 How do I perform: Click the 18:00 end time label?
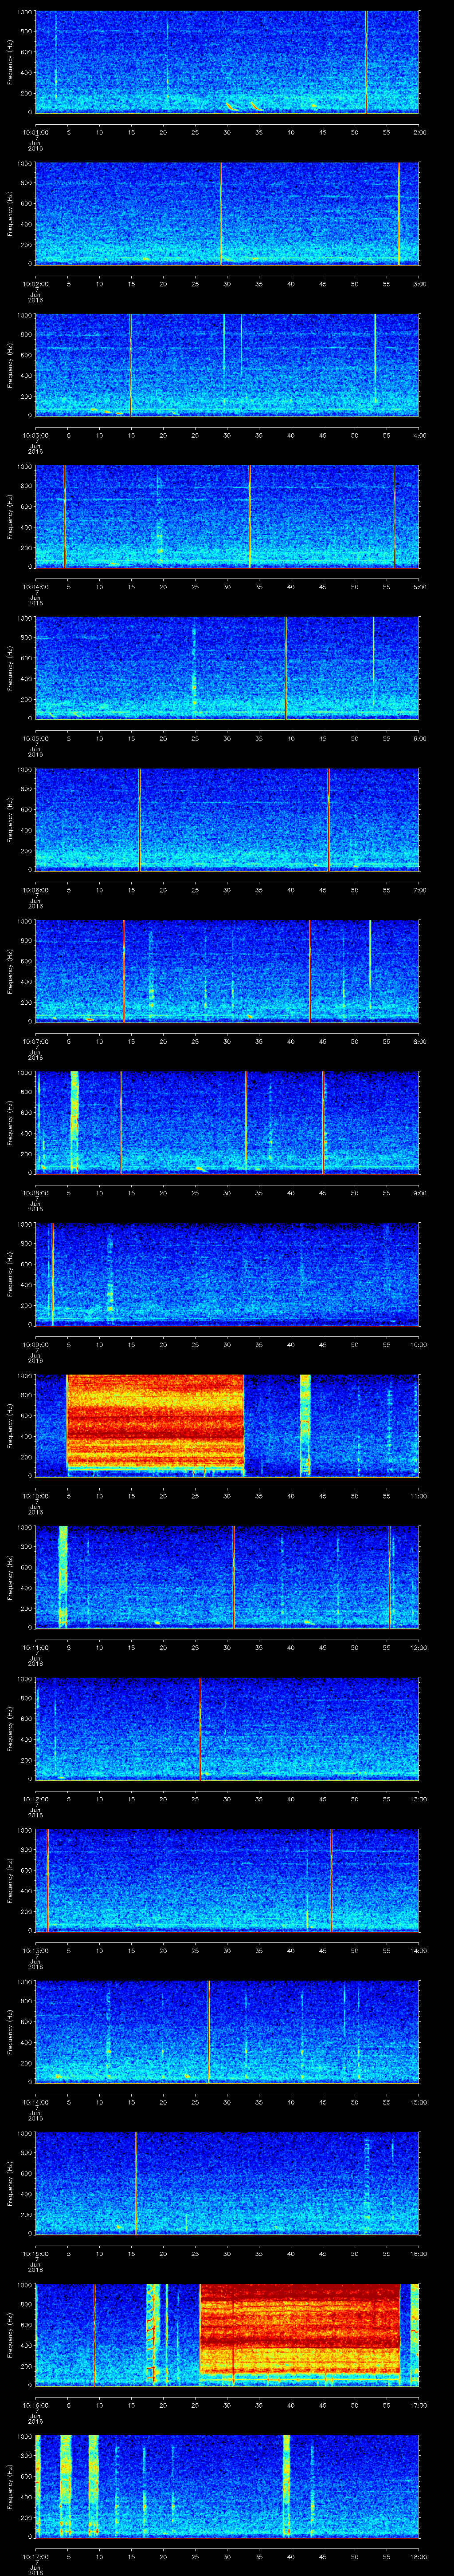(418, 2556)
